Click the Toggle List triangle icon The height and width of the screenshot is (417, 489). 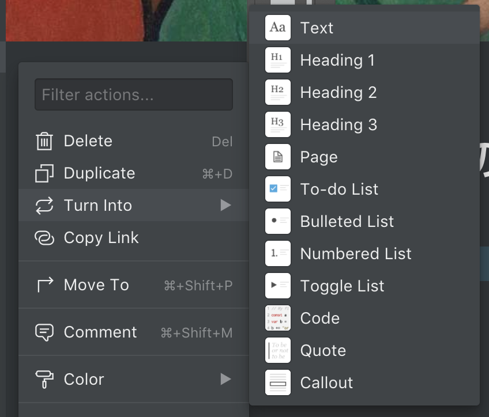tap(277, 285)
